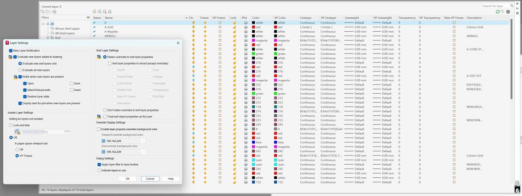Click the Delete Layer icon
The height and width of the screenshot is (196, 522).
click(x=105, y=11)
